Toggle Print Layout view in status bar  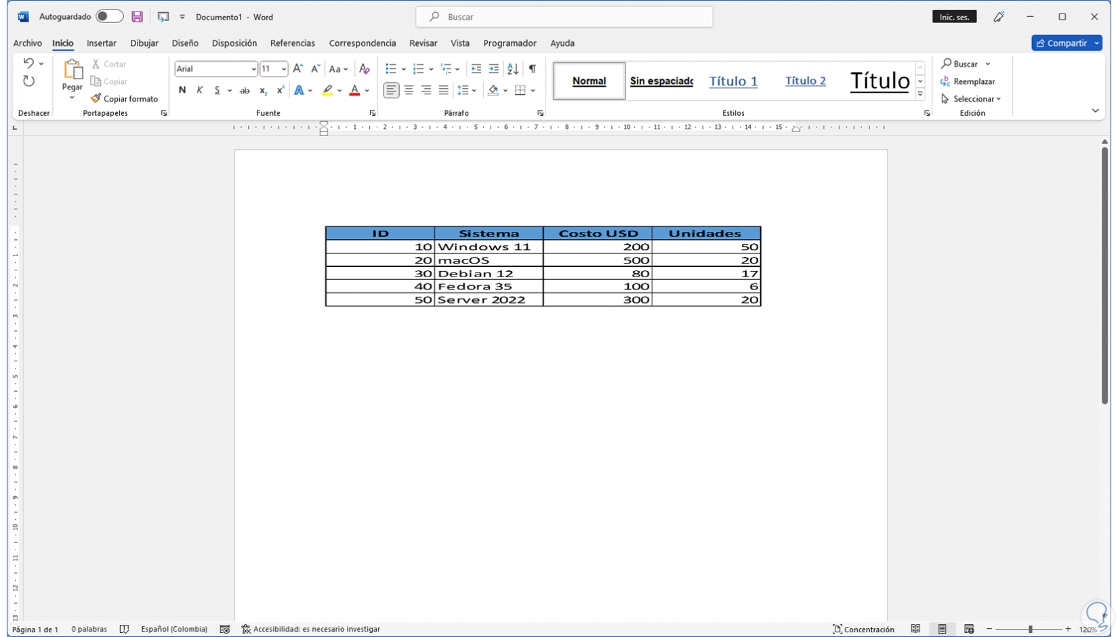tap(942, 629)
